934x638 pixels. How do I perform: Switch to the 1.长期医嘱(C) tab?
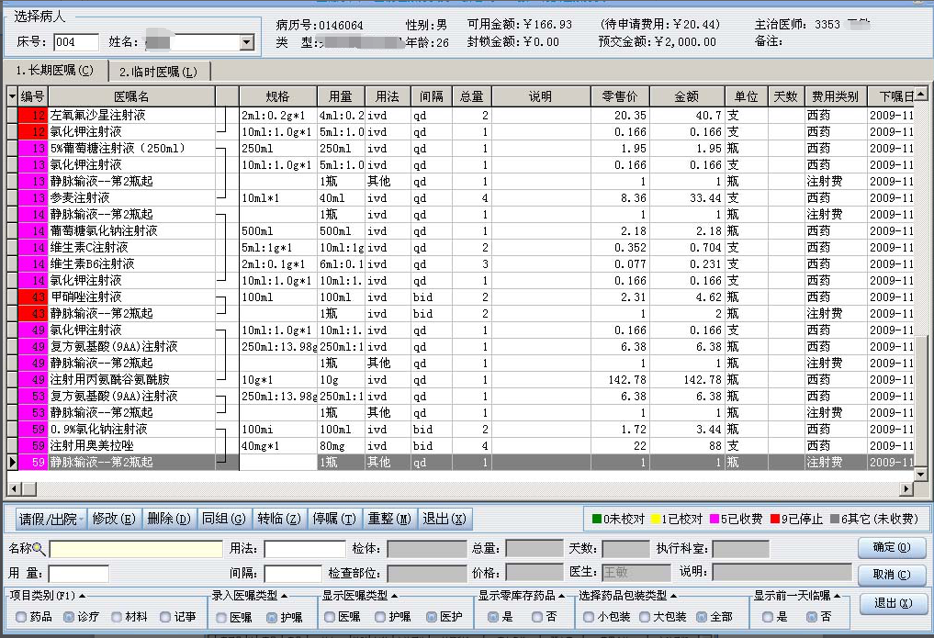(55, 71)
